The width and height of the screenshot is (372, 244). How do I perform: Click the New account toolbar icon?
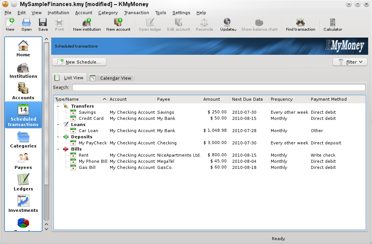coord(118,24)
